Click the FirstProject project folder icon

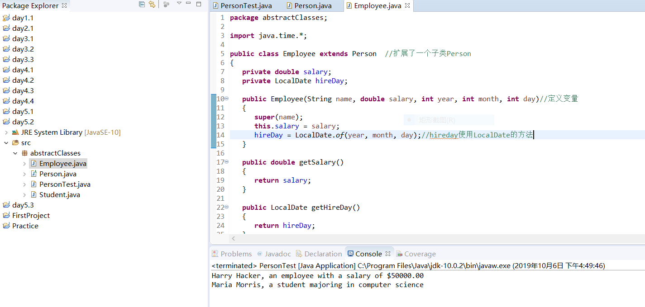click(x=6, y=216)
